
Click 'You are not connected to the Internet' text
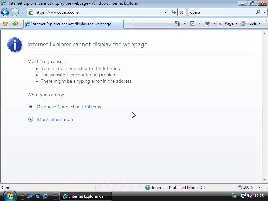click(x=80, y=69)
